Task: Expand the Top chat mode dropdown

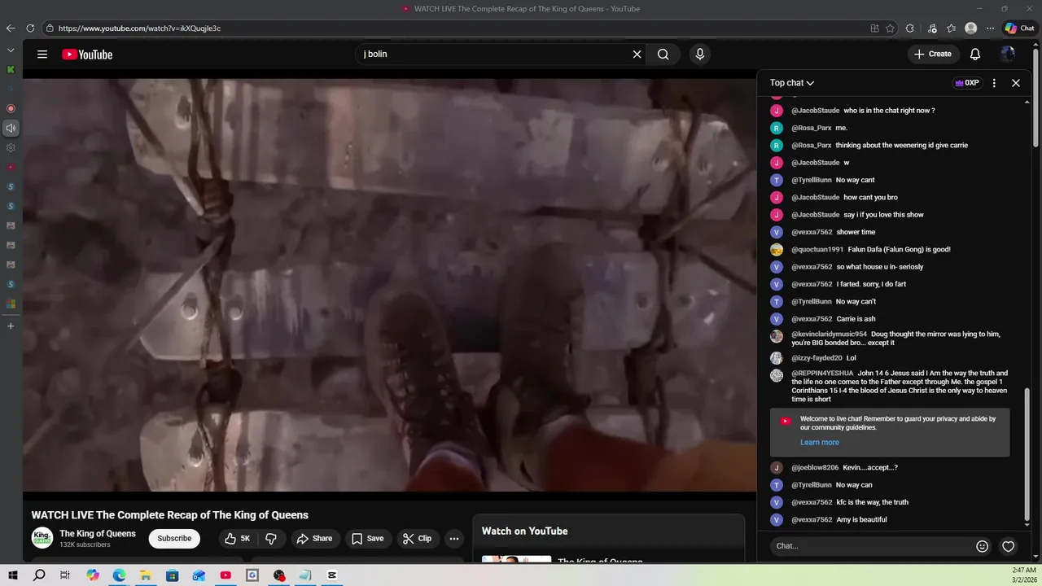Action: (x=792, y=83)
